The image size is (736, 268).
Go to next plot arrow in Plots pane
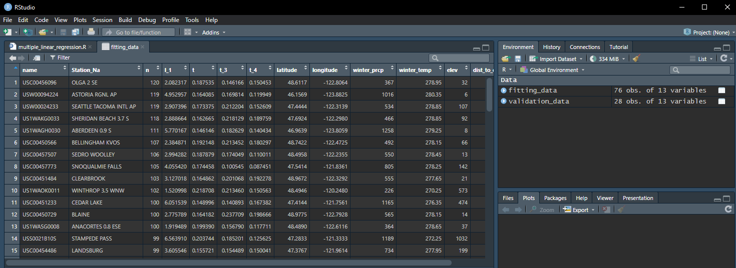[517, 209]
